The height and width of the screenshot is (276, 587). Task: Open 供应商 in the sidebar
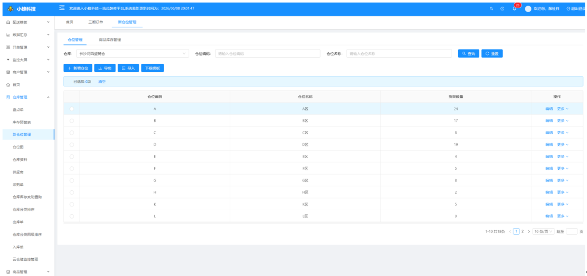[18, 172]
